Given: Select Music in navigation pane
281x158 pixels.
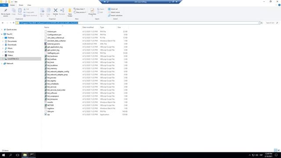Looking at the screenshot, I should pyautogui.click(x=10, y=48).
